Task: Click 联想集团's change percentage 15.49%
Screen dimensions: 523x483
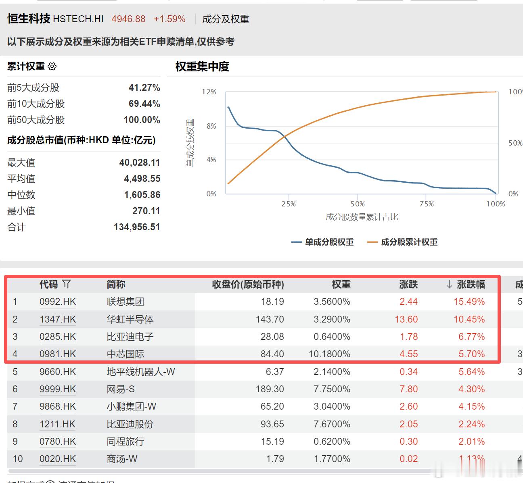Action: [x=469, y=302]
